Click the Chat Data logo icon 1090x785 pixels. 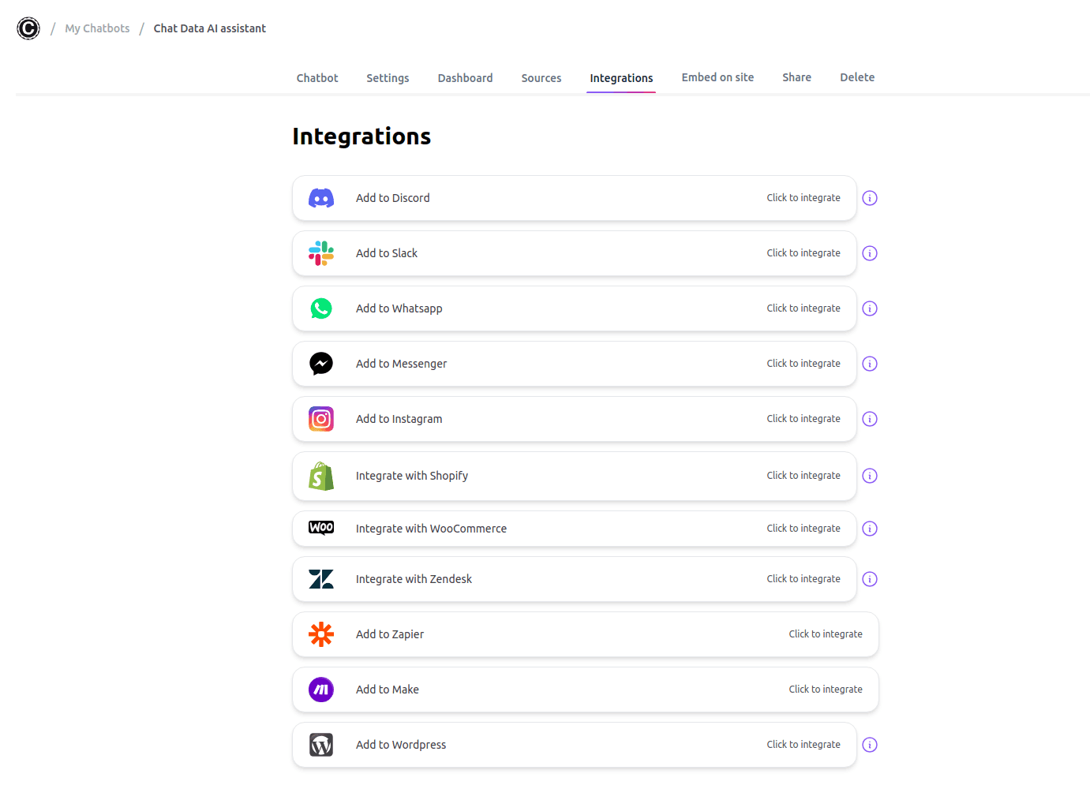(x=28, y=28)
